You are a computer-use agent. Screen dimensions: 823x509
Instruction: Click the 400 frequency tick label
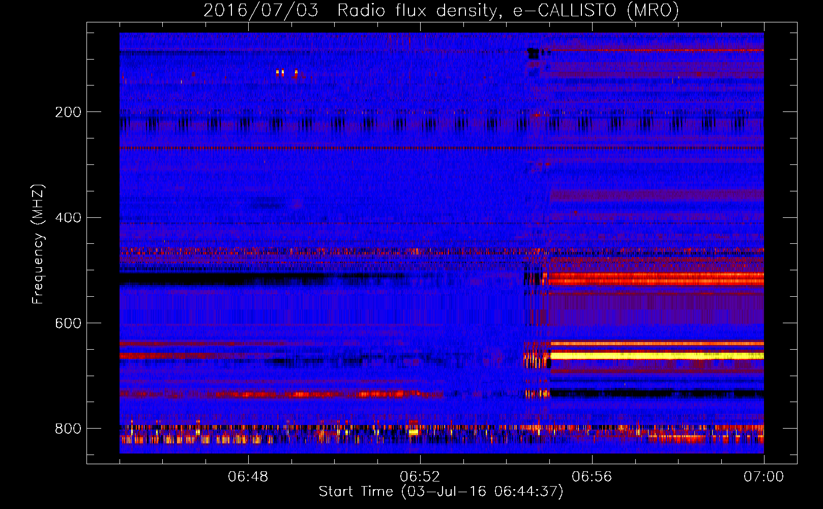(68, 218)
